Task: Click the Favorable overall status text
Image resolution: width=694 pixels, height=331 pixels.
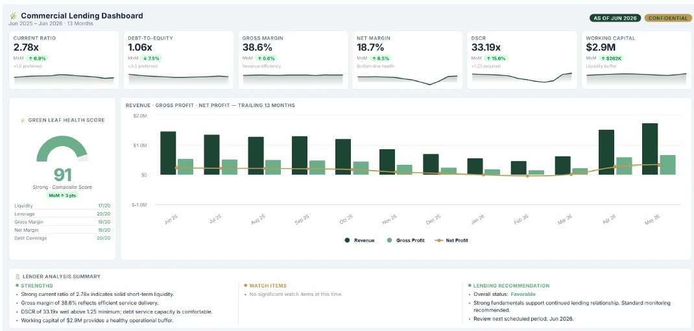Action: pos(523,294)
